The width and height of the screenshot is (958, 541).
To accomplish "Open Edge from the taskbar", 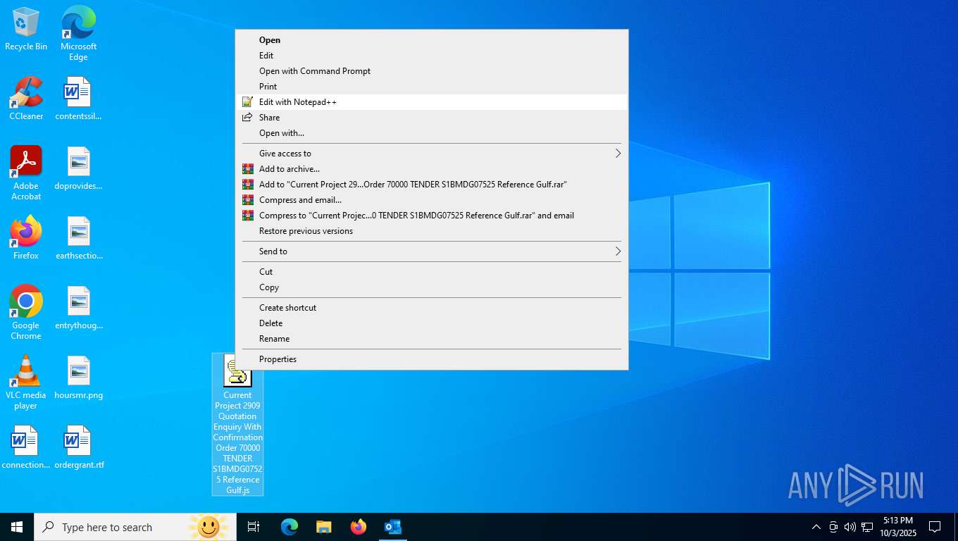I will click(290, 527).
